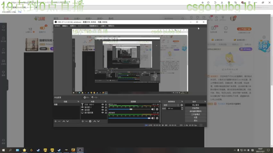The image size is (273, 153).
Task: Pop out the 控件 dock panel
Action: tap(205, 102)
